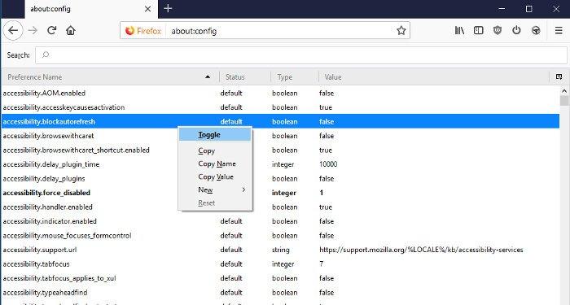Open the Firefox hamburger menu
Viewport: 570px width, 305px height.
coord(559,31)
